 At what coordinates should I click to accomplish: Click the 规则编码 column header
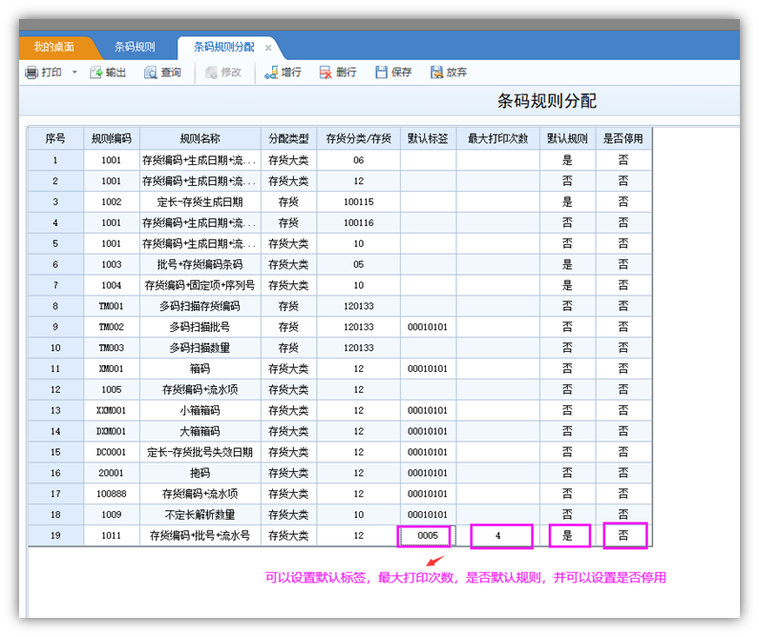point(112,138)
